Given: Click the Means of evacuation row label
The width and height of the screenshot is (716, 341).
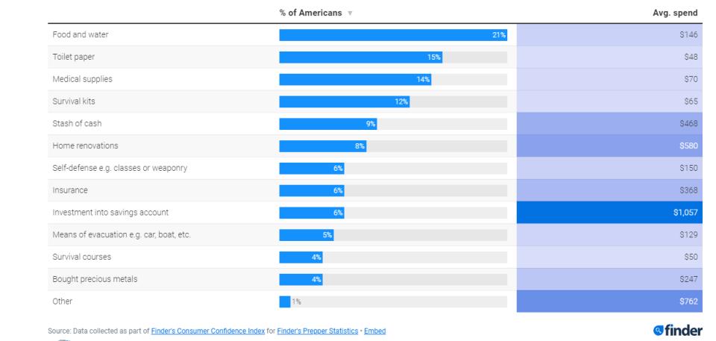Looking at the screenshot, I should click(122, 235).
